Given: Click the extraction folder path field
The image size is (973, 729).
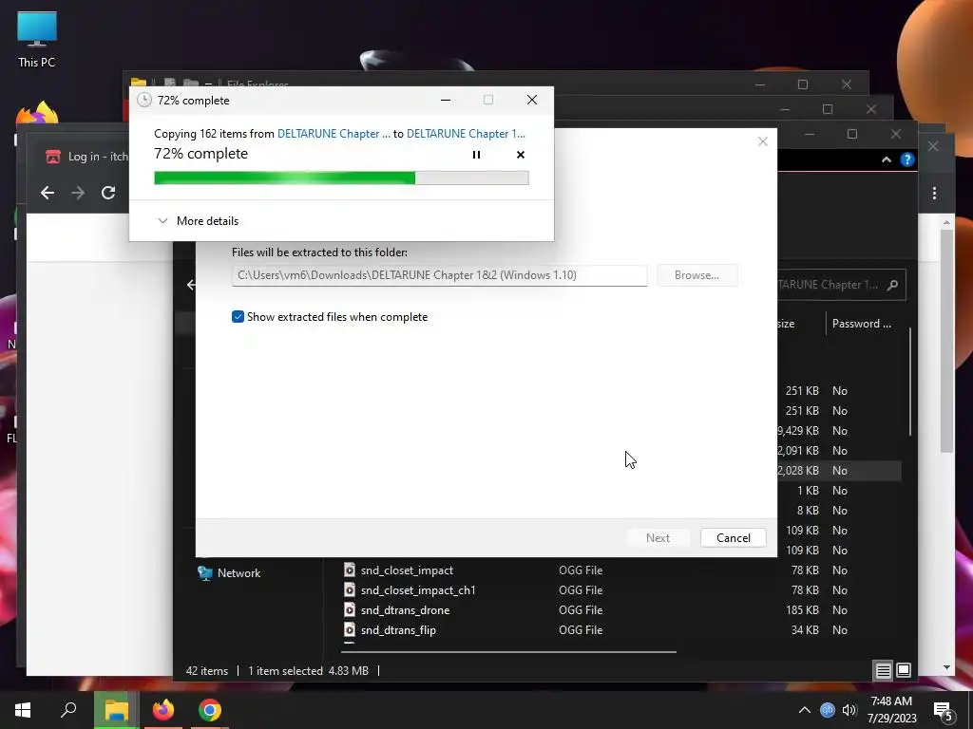Looking at the screenshot, I should click(x=439, y=275).
